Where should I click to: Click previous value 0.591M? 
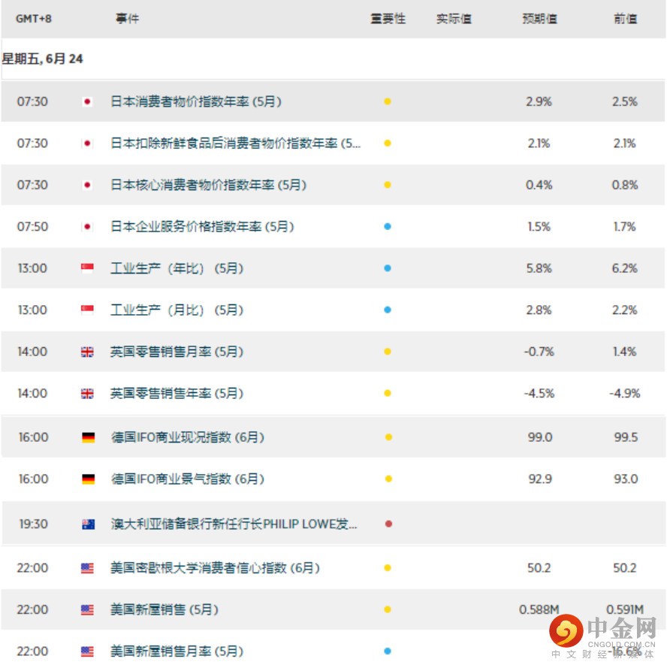625,610
